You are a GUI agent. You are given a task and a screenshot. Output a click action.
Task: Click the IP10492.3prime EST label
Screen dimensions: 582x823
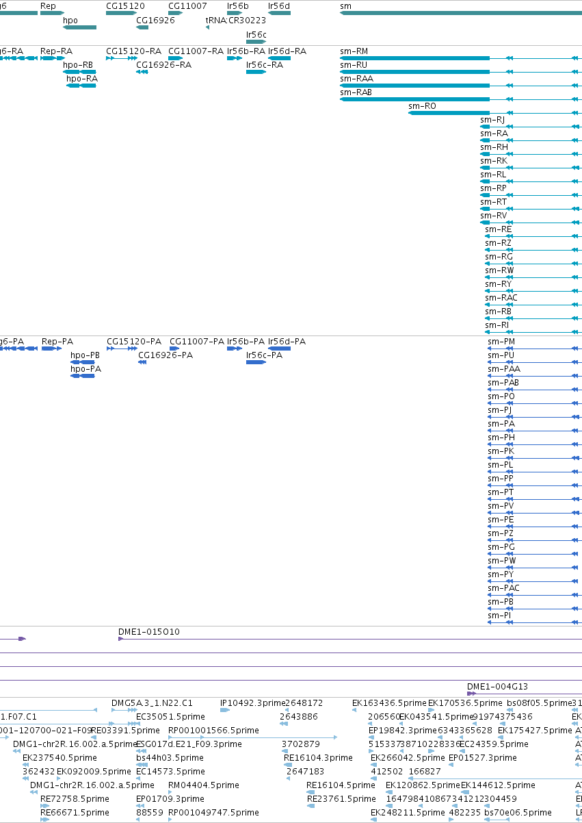tap(252, 703)
